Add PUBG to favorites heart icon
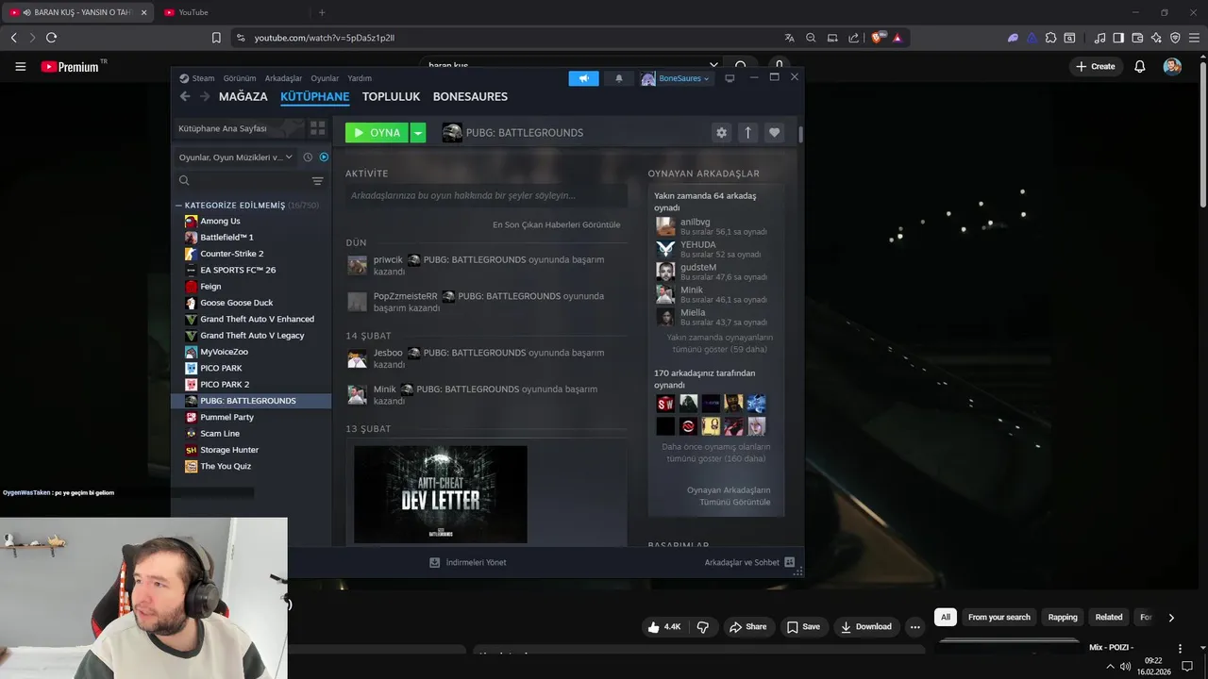 pos(775,133)
